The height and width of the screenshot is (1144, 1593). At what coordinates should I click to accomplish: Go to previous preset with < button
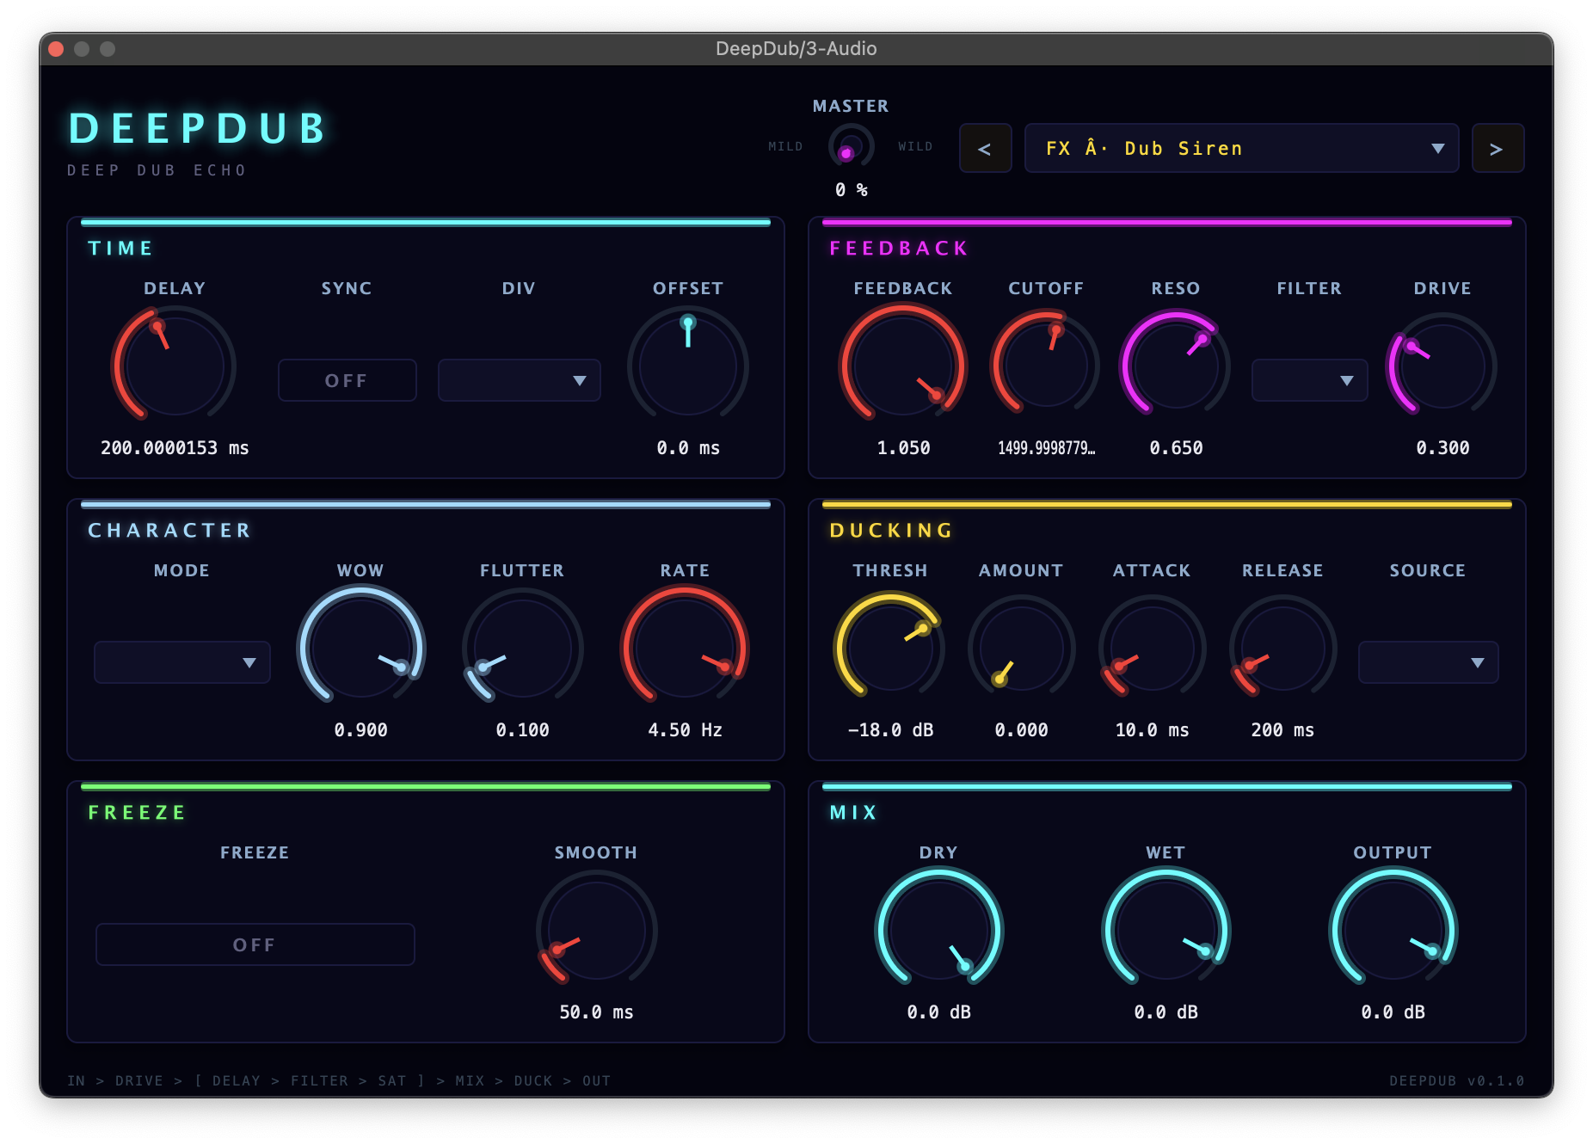(985, 149)
